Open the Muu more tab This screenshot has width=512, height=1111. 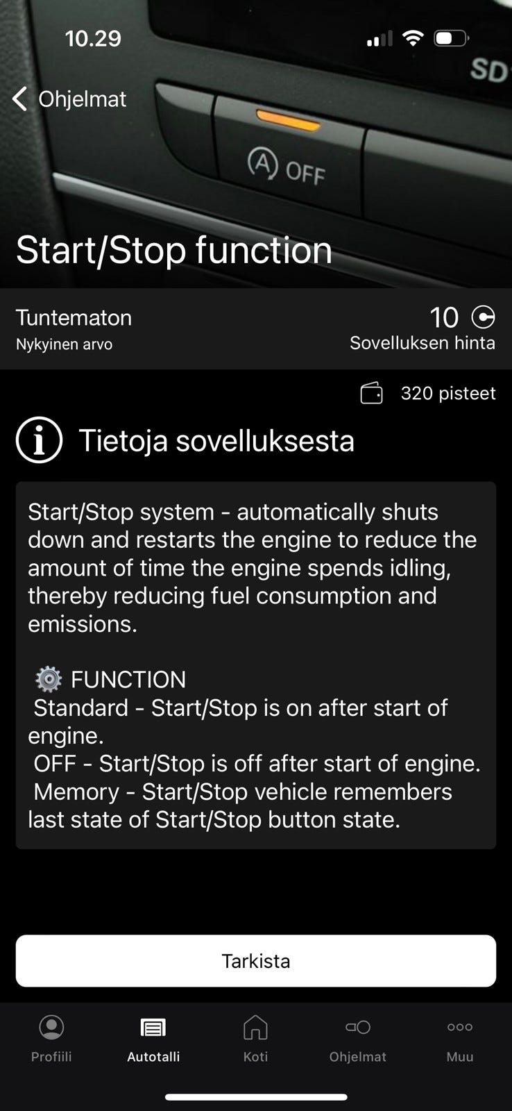click(x=460, y=1039)
